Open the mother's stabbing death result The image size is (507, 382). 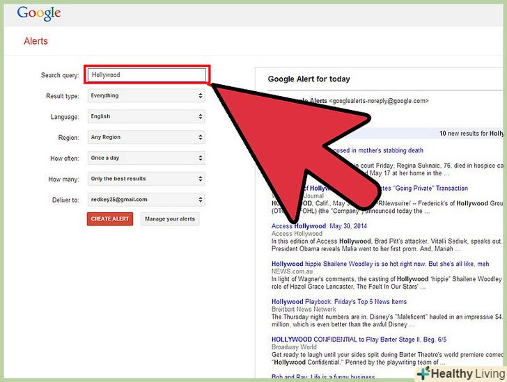tap(377, 150)
